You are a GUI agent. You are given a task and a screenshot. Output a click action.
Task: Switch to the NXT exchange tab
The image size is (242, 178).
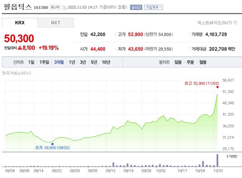pos(55,22)
